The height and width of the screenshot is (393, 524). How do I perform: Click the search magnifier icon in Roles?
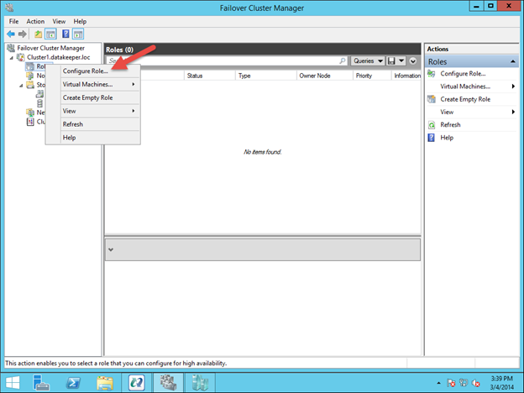[343, 61]
